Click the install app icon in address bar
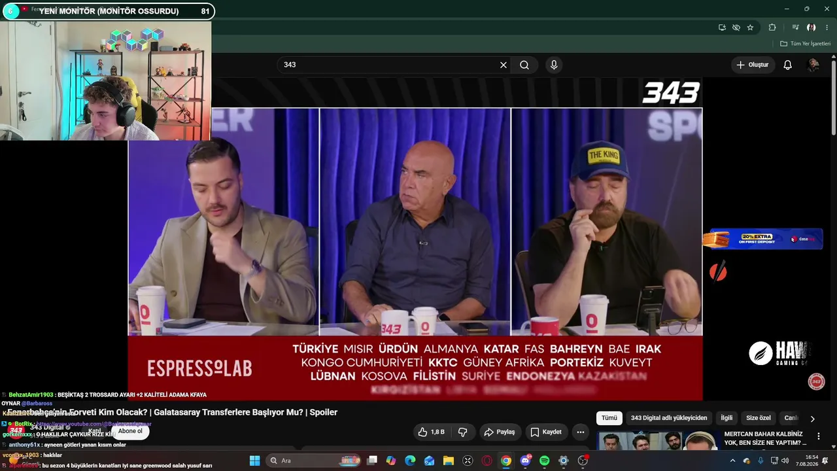This screenshot has width=837, height=471. pos(722,27)
